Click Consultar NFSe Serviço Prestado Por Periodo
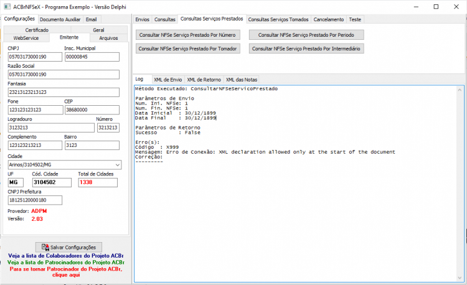The width and height of the screenshot is (467, 285). point(306,35)
